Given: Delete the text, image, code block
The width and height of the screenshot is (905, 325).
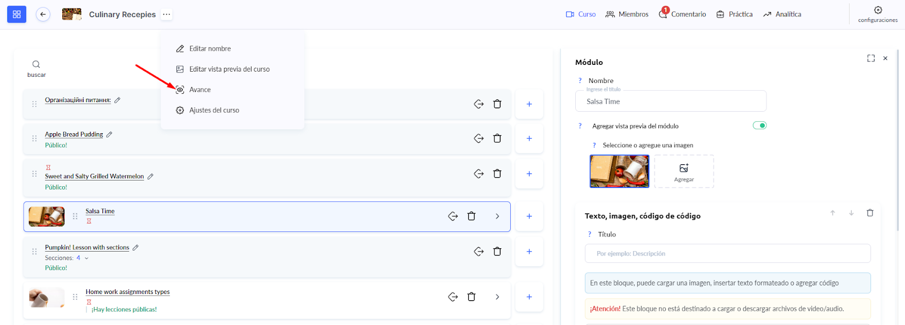Looking at the screenshot, I should click(870, 213).
